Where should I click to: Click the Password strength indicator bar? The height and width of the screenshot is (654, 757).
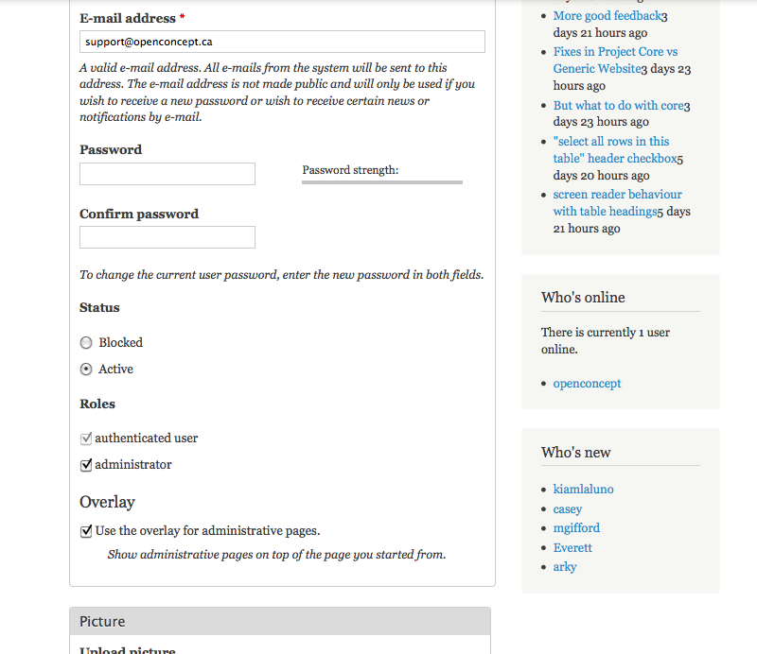point(382,182)
